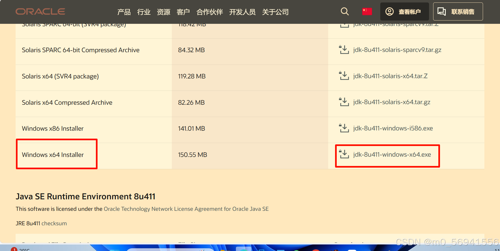Download jdk-8u411-solaris-sparcv9.tar.gz link
Viewport: 500px width, 251px height.
(397, 50)
